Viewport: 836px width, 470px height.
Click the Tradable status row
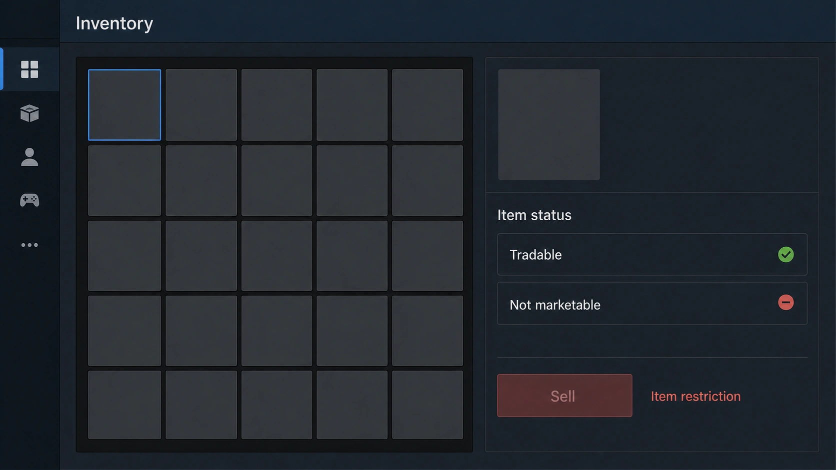(652, 254)
